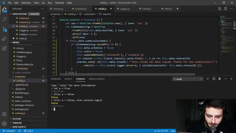Click the schedule branch status item

(x=9, y=131)
